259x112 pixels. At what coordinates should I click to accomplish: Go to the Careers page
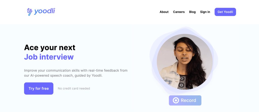point(179,12)
